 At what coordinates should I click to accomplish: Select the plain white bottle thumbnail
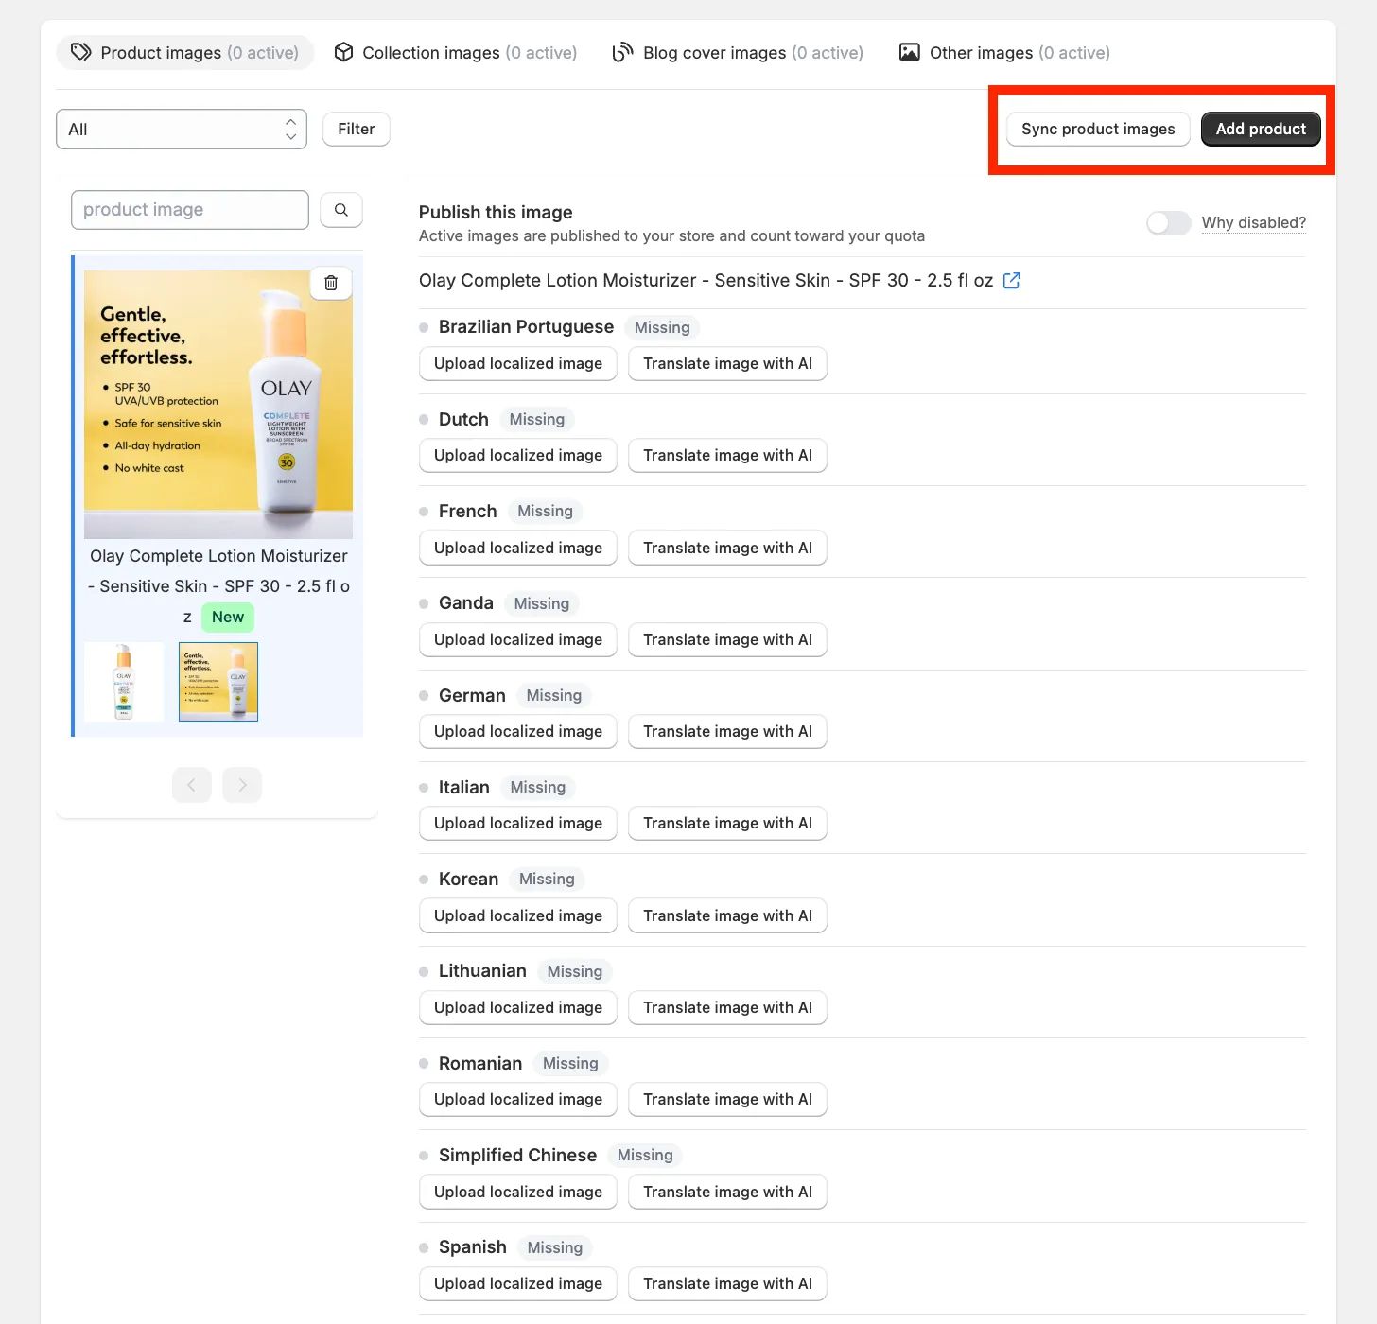124,682
